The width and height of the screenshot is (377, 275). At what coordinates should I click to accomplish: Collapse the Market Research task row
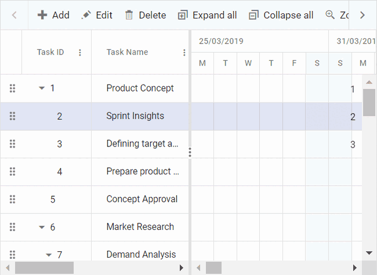tap(42, 228)
